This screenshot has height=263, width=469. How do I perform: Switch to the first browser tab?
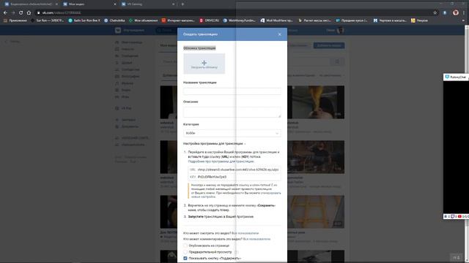tap(31, 4)
